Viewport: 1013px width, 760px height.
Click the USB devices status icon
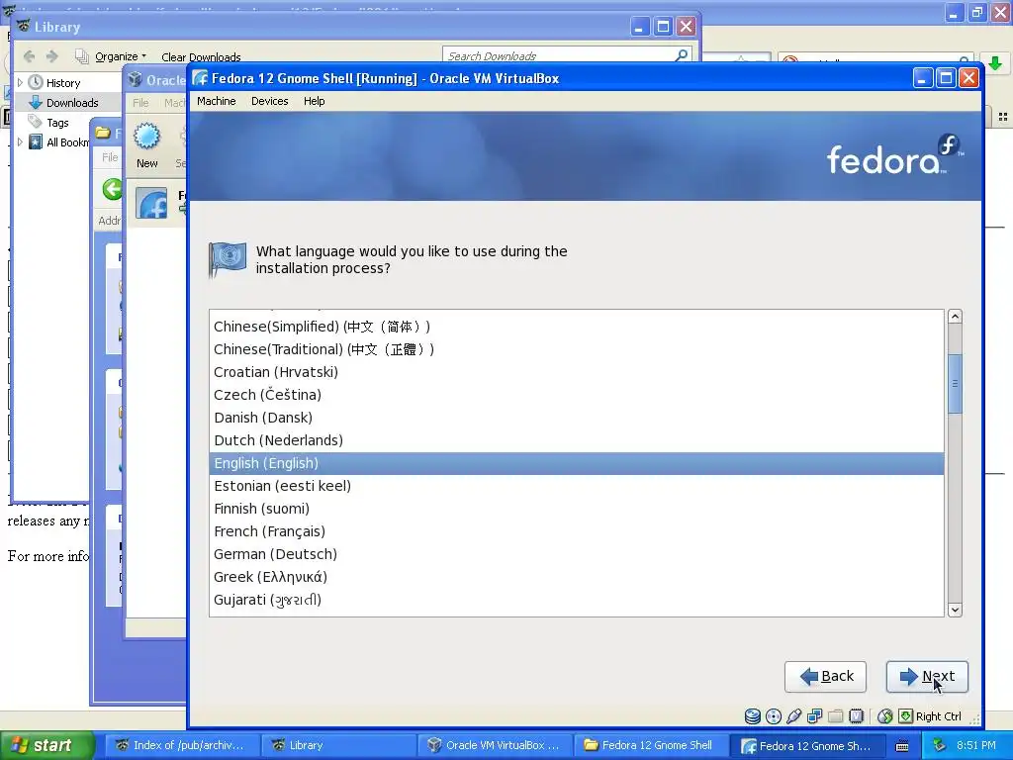pos(794,716)
